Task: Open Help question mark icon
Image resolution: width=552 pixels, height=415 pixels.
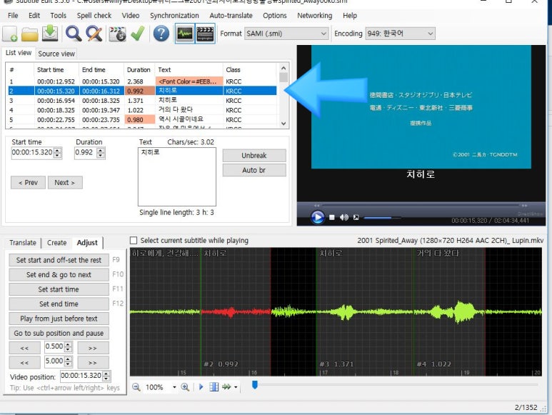Action: (x=161, y=34)
